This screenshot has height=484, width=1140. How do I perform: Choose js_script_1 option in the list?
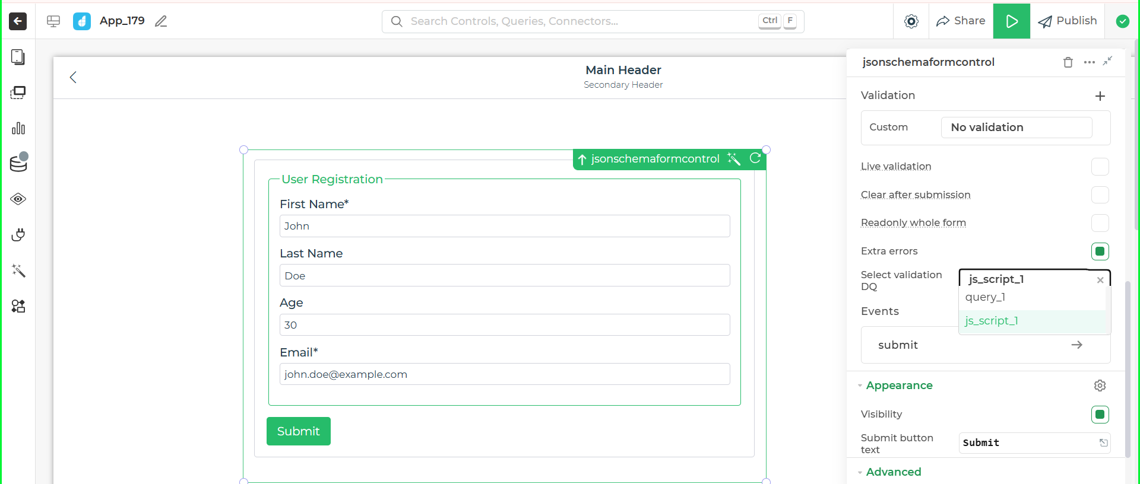tap(992, 321)
